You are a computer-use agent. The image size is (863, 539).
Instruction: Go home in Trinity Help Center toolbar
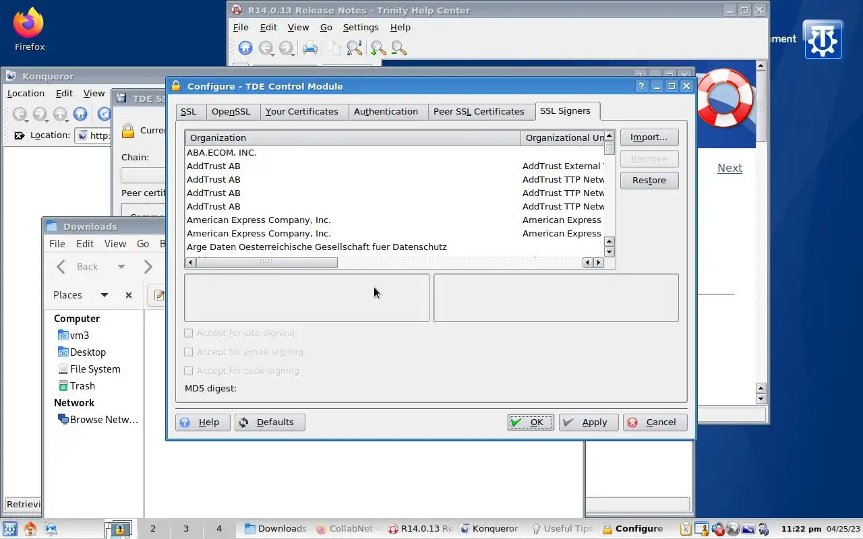245,48
